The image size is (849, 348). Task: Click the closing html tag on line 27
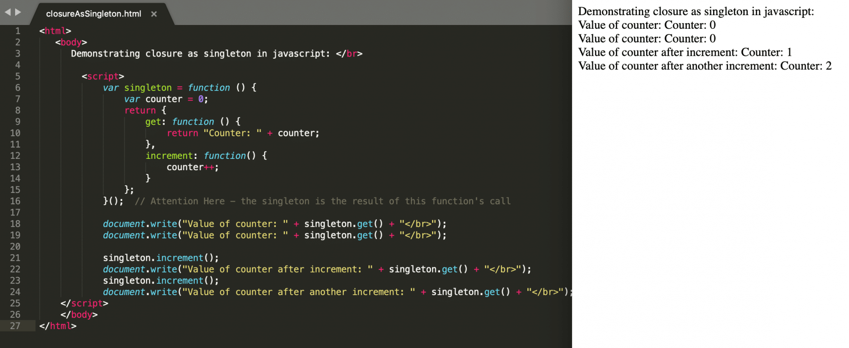[x=58, y=326]
